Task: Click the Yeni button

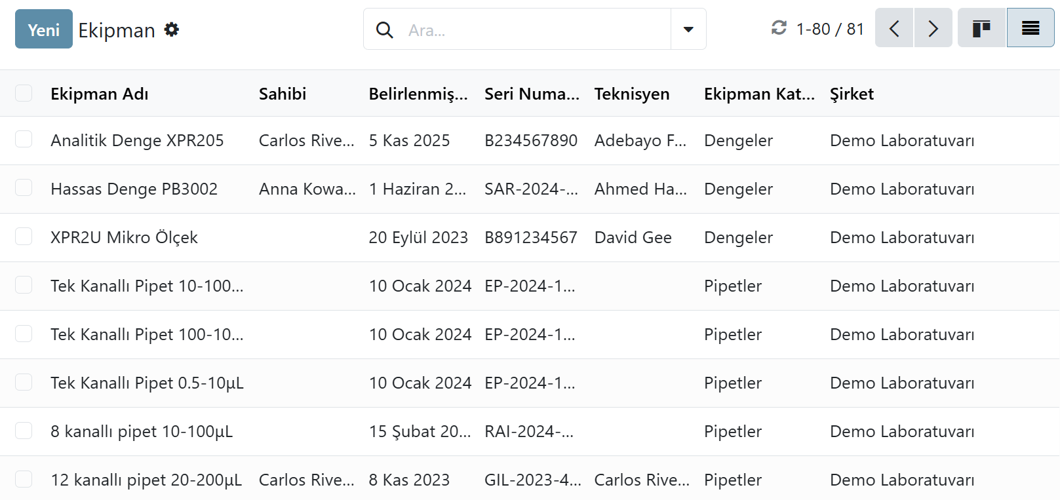Action: (x=44, y=29)
